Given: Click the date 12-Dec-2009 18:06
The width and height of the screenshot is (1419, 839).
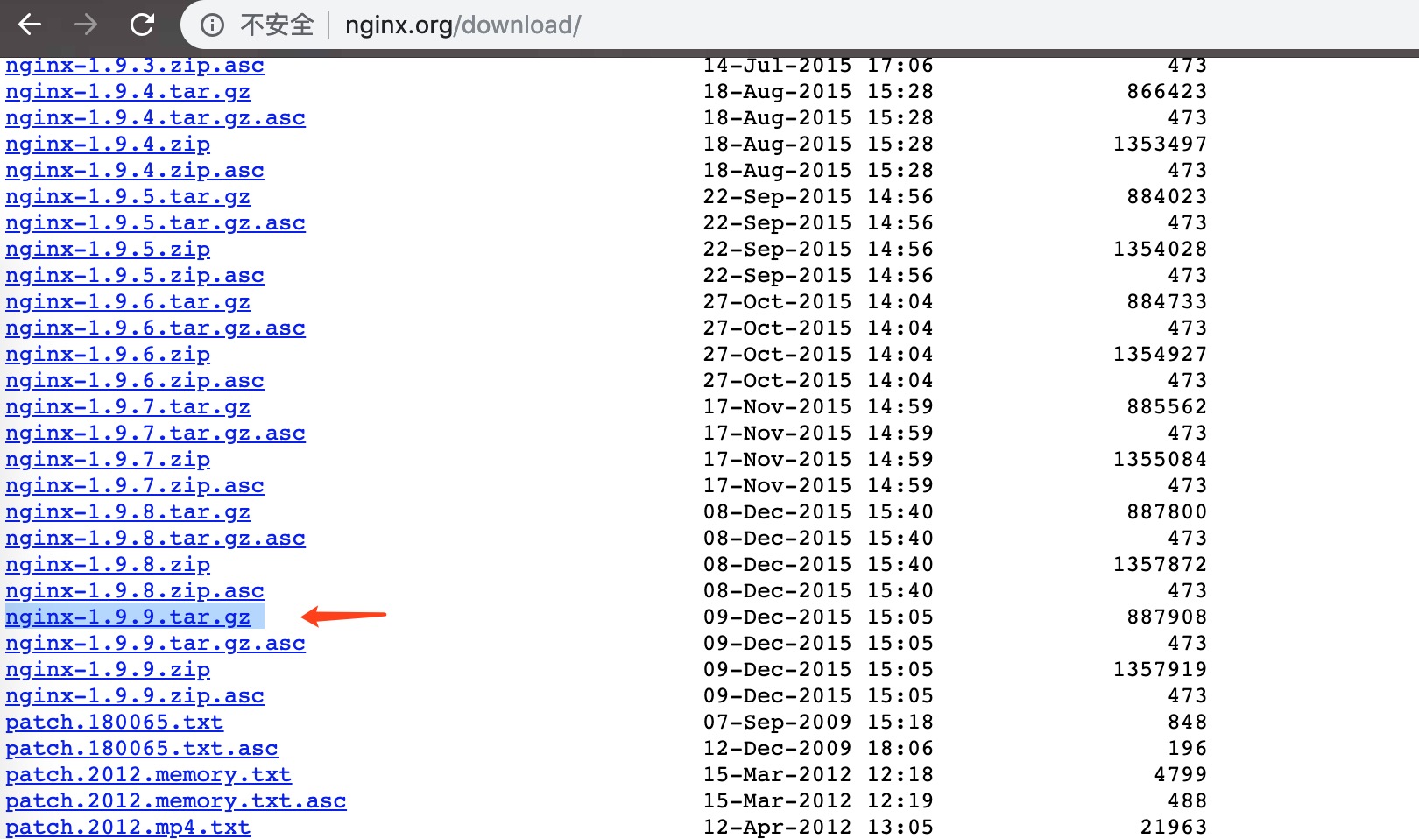Looking at the screenshot, I should [818, 749].
